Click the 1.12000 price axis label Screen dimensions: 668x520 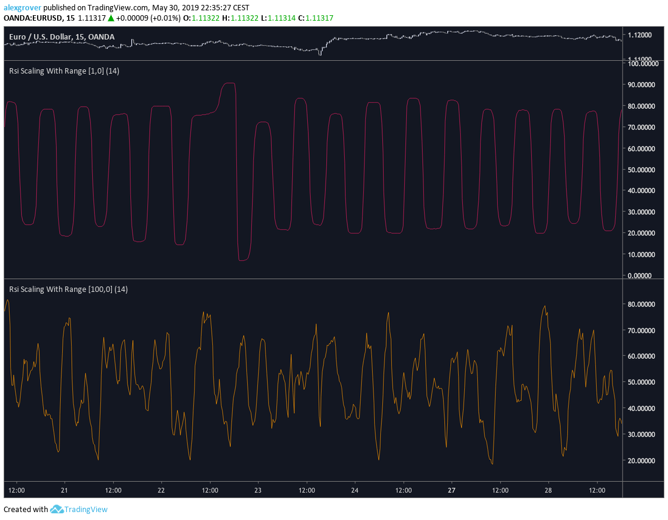click(x=640, y=35)
